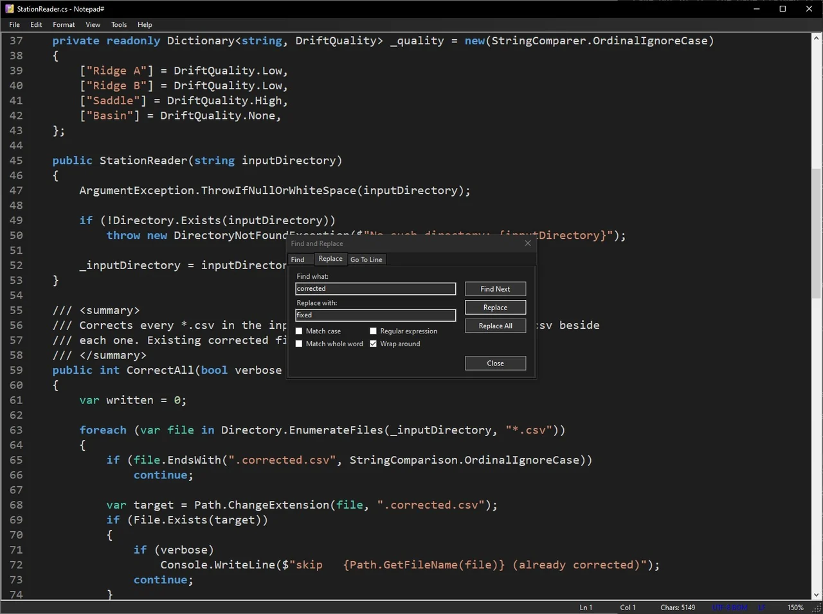
Task: Click the Notepad# app icon in title bar
Action: [9, 9]
